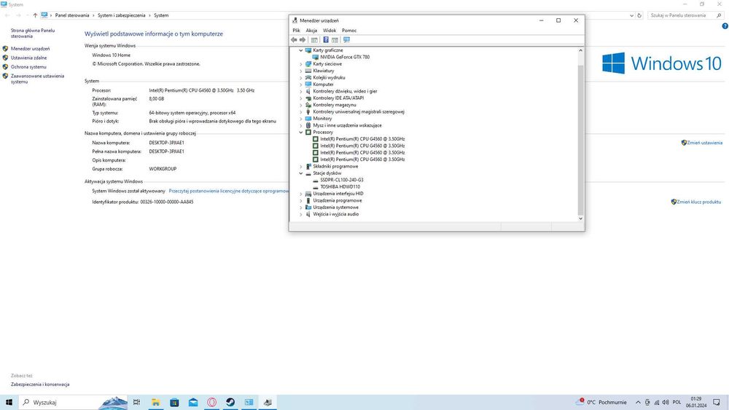The image size is (729, 410).
Task: Open Zaawansowane ustawienia systemu link
Action: (x=38, y=79)
